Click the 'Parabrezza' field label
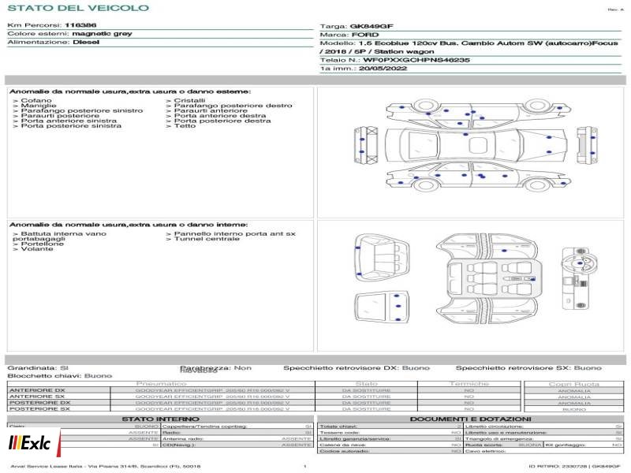The image size is (631, 473). 205,368
